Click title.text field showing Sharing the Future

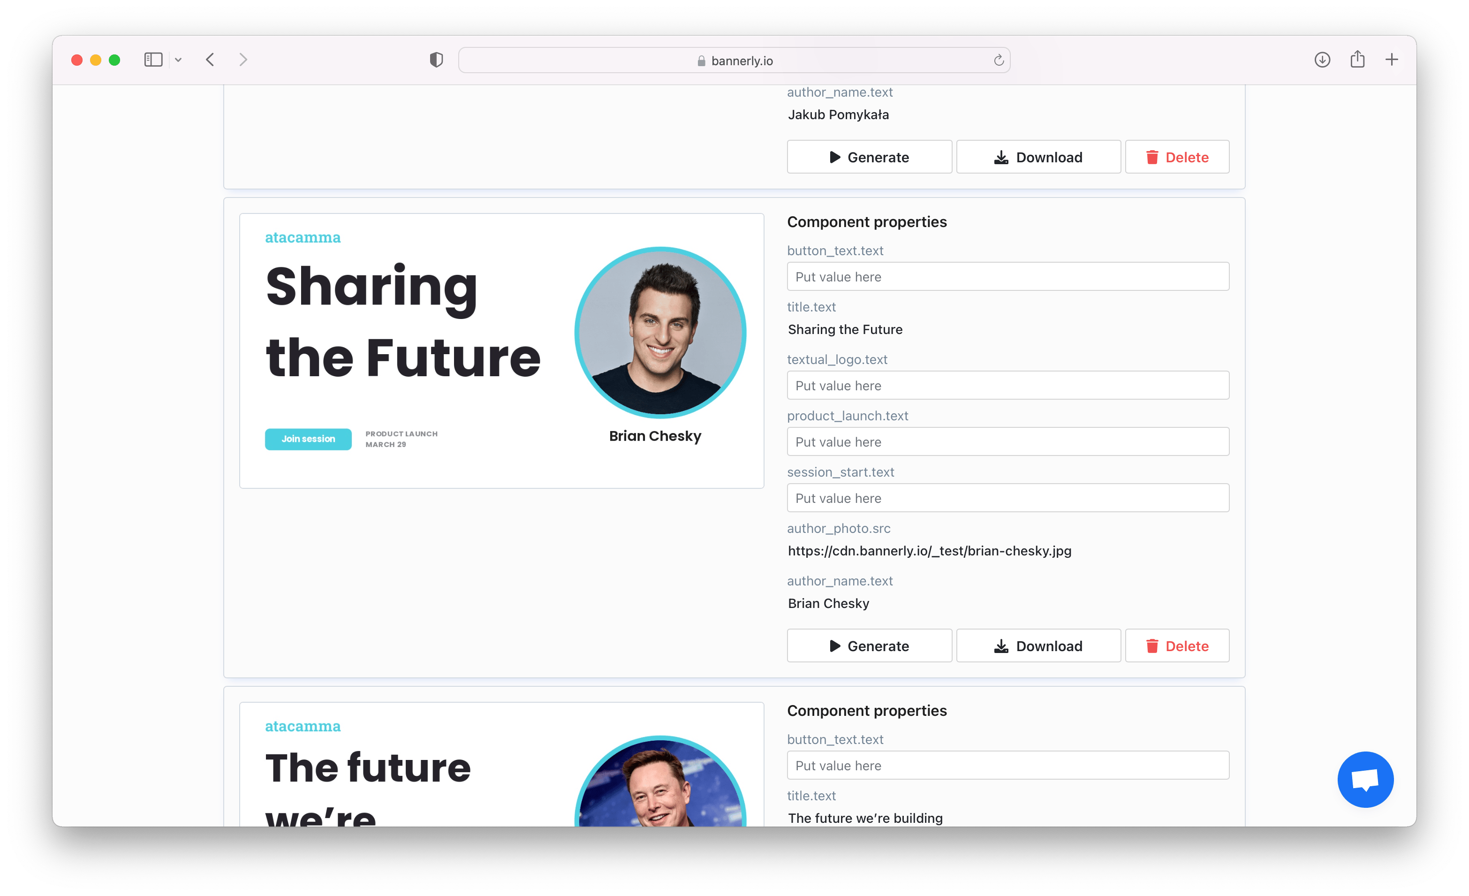(x=846, y=329)
